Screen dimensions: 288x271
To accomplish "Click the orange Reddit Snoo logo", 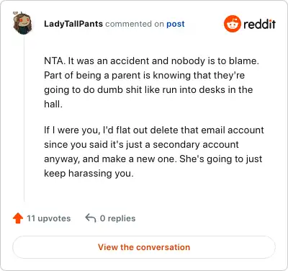I will point(232,24).
